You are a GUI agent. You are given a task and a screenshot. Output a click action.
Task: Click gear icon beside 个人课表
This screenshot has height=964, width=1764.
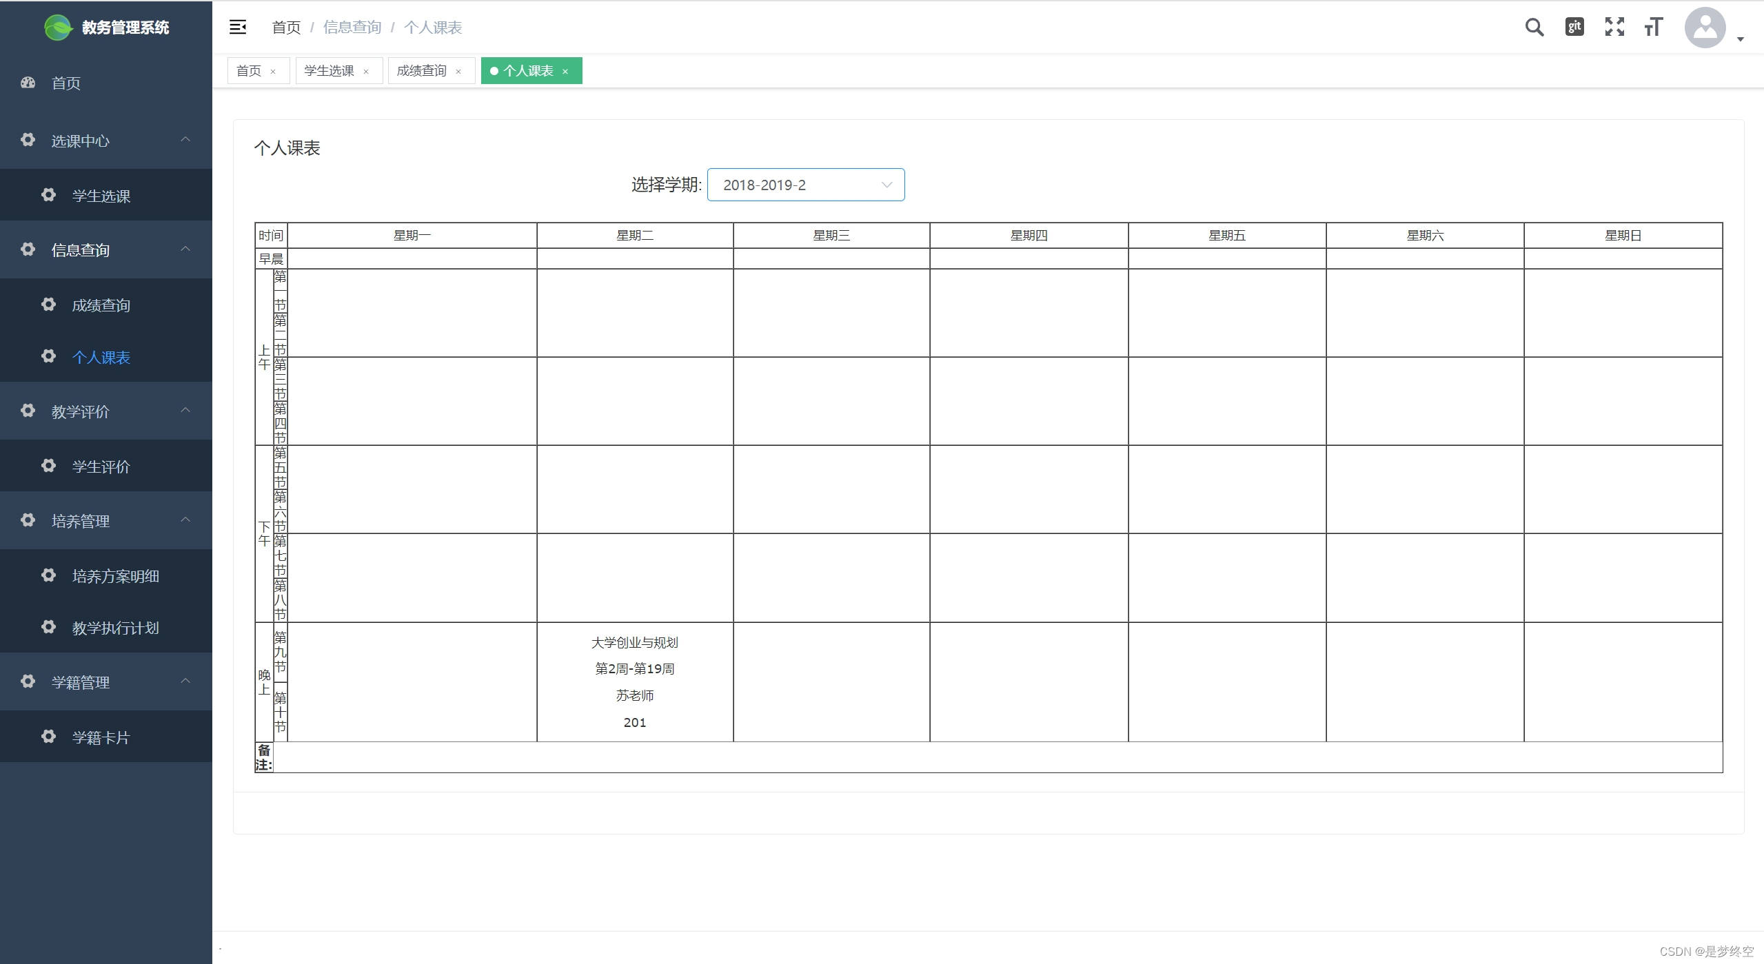coord(48,356)
